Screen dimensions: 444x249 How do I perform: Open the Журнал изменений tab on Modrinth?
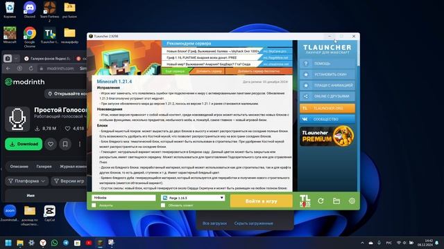72,167
